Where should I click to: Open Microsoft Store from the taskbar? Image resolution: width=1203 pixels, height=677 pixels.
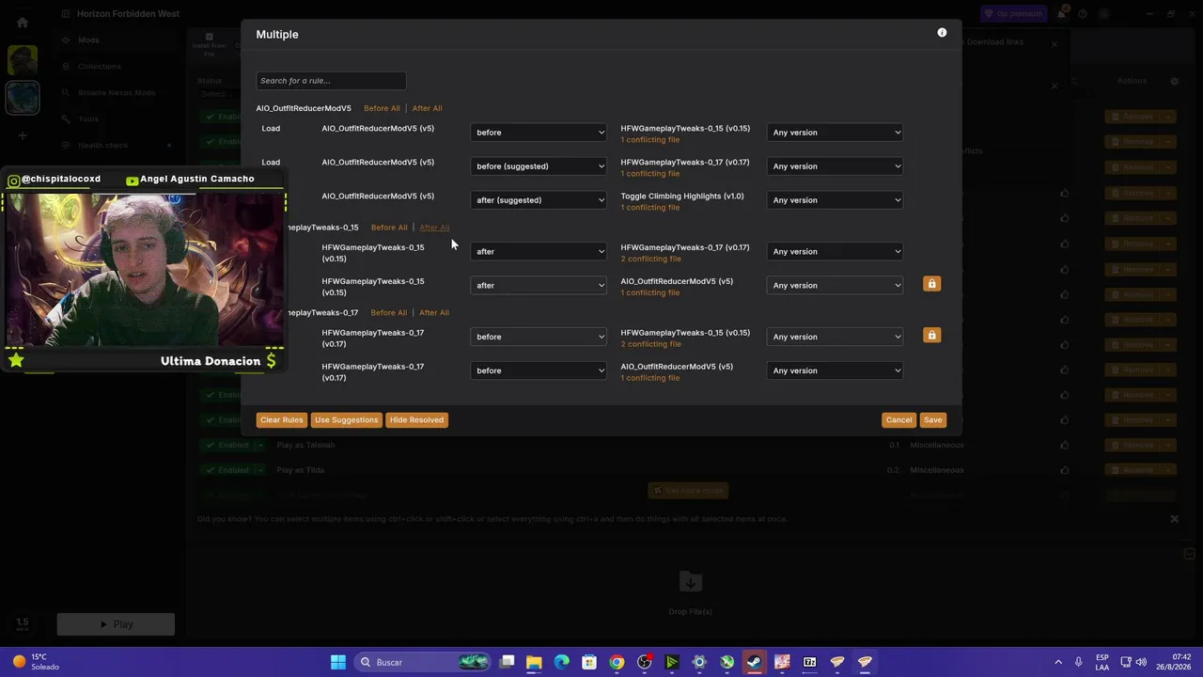tap(589, 662)
